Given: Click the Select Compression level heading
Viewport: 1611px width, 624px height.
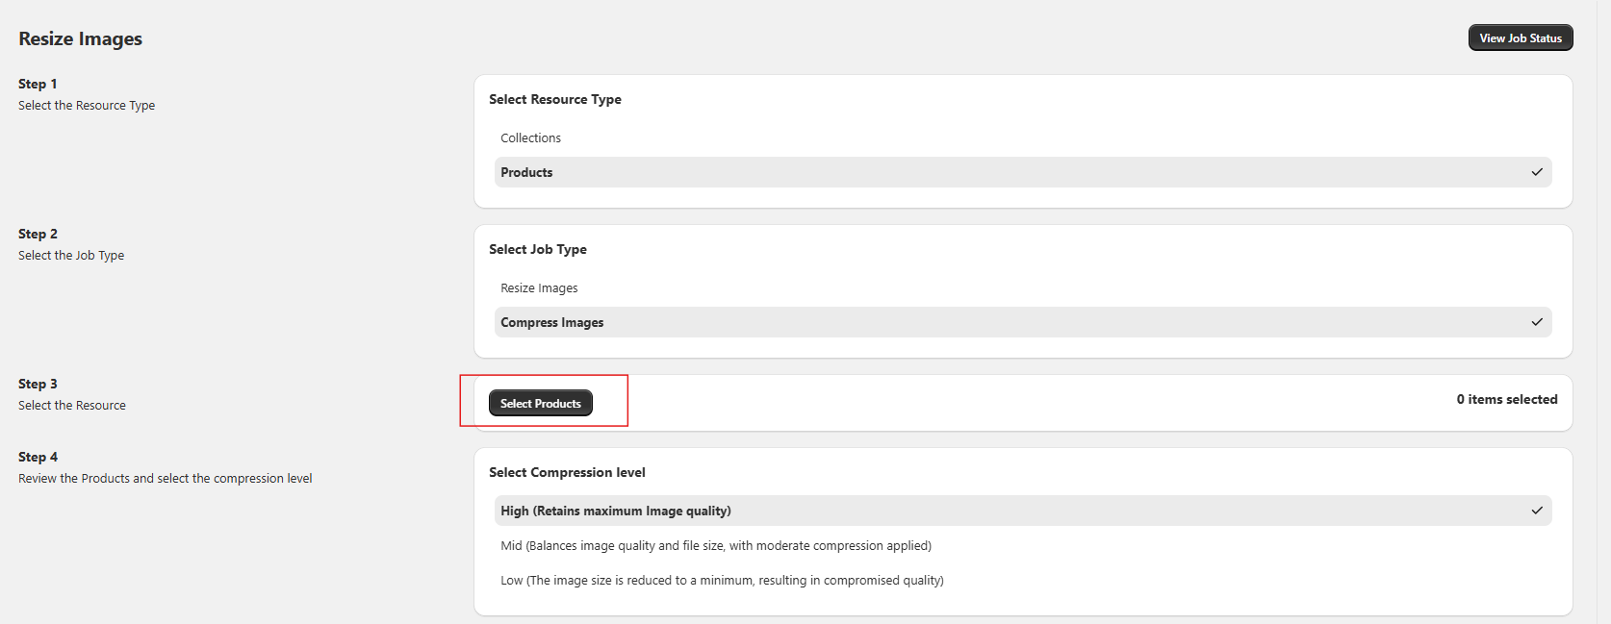Looking at the screenshot, I should pyautogui.click(x=567, y=473).
